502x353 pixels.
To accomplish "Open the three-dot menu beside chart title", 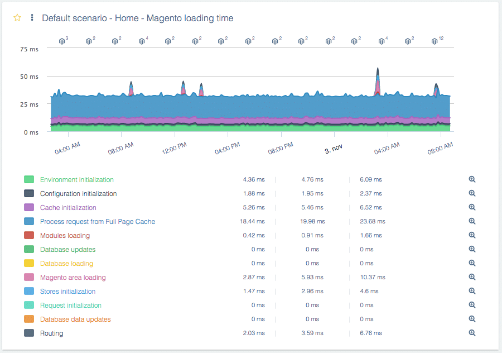I will pos(32,18).
